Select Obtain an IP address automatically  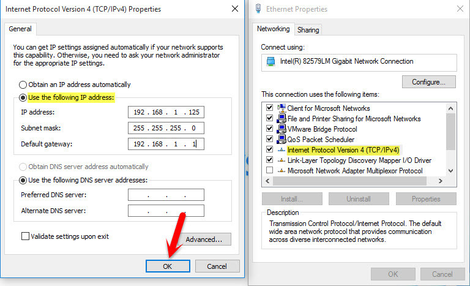(23, 85)
